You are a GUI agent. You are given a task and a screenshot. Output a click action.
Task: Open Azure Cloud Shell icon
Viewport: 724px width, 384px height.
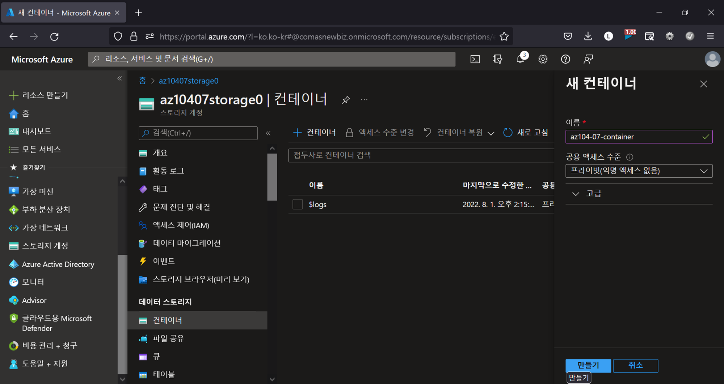tap(475, 59)
